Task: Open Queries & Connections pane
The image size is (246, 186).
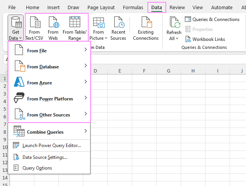Action: pos(212,19)
